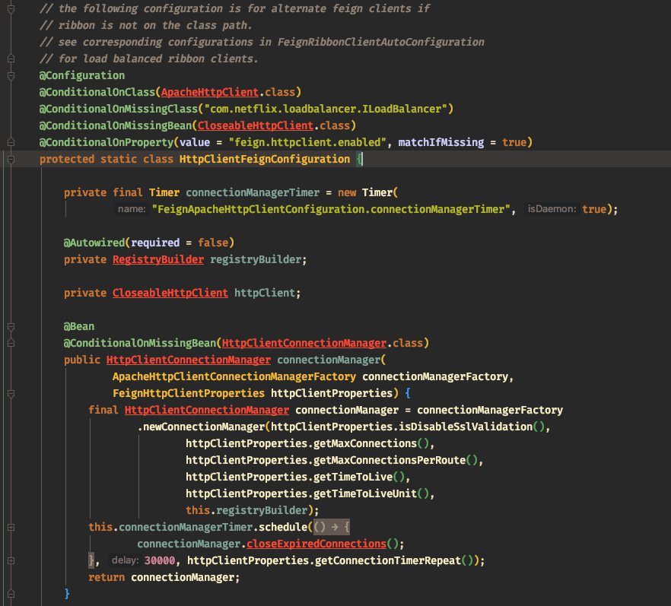Collapse annotations using fold marker beside @Configuration
The image size is (671, 606).
click(11, 76)
